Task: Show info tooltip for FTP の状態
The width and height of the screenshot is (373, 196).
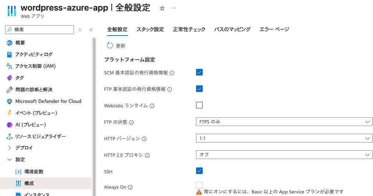Action: (131, 122)
